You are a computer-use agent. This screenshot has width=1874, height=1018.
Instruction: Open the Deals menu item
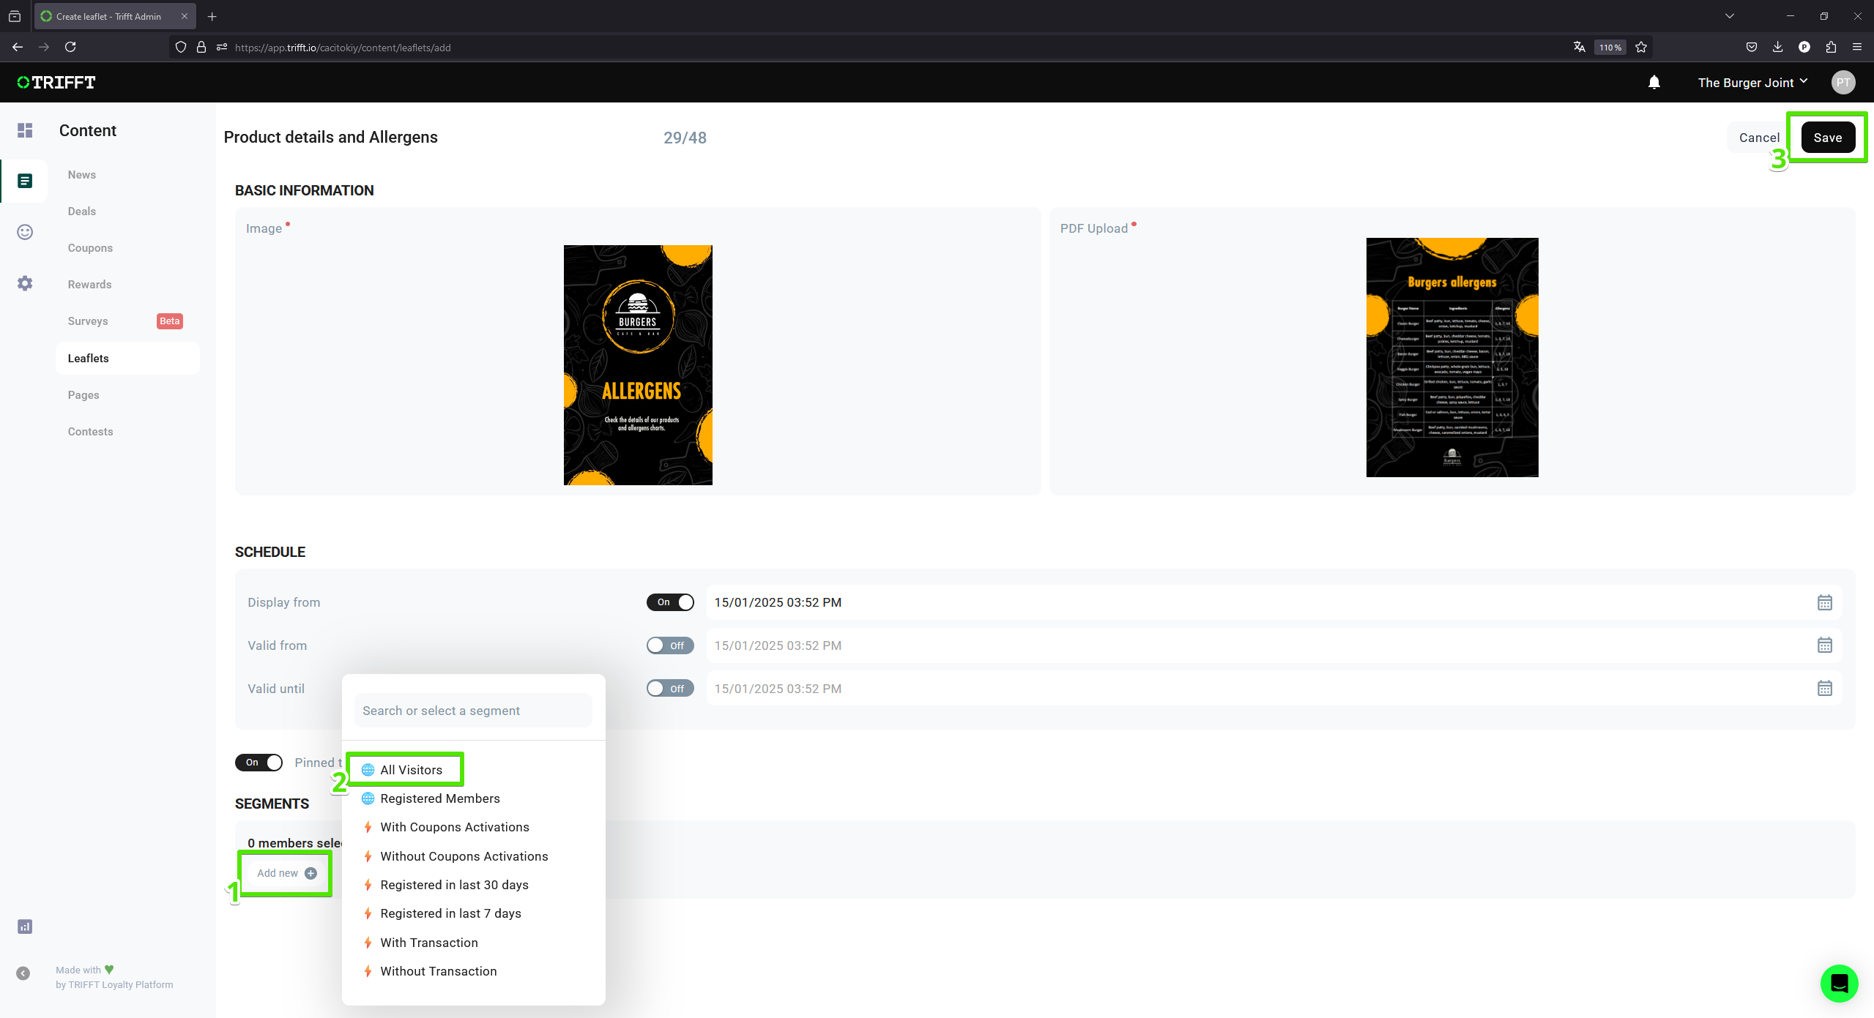[81, 211]
